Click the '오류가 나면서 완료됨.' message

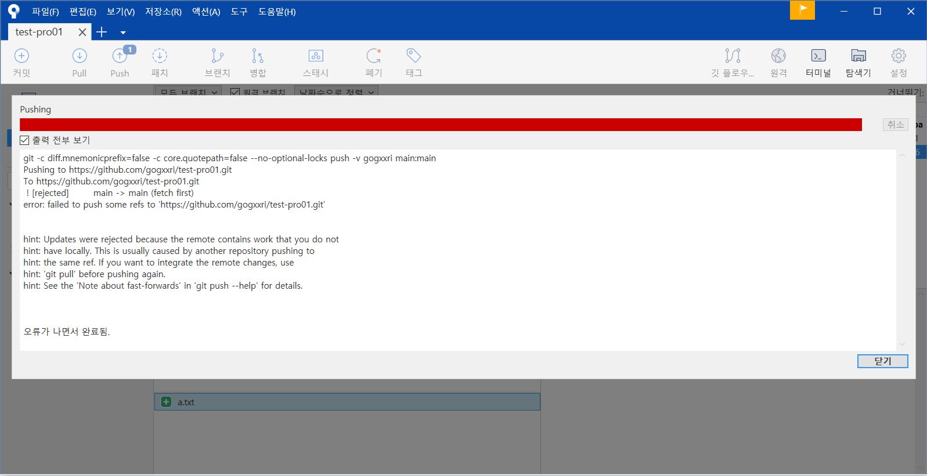coord(67,332)
